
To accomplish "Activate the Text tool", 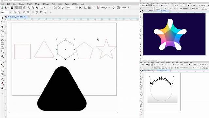I will pyautogui.click(x=2, y=56).
